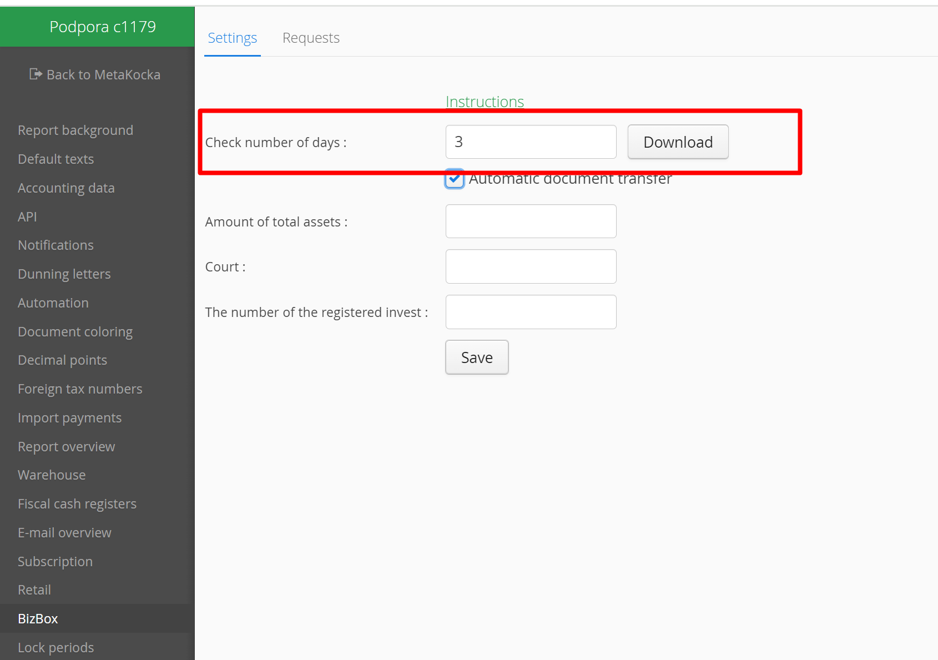This screenshot has height=660, width=938.
Task: Click the Amount of total assets field
Action: click(531, 221)
